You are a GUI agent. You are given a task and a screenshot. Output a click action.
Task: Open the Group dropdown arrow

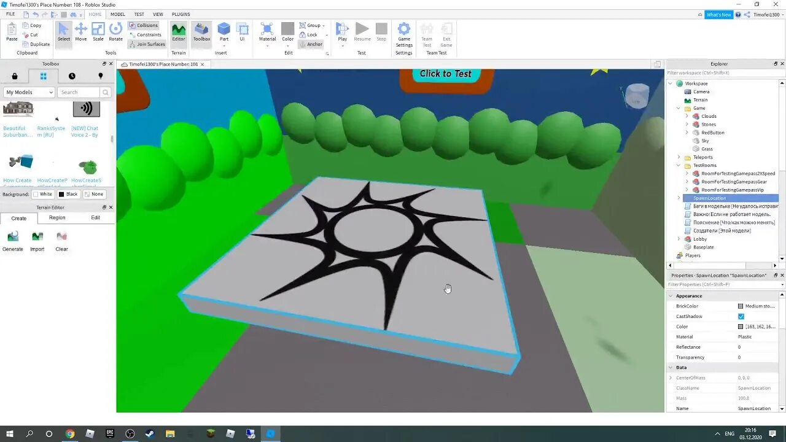coord(324,26)
